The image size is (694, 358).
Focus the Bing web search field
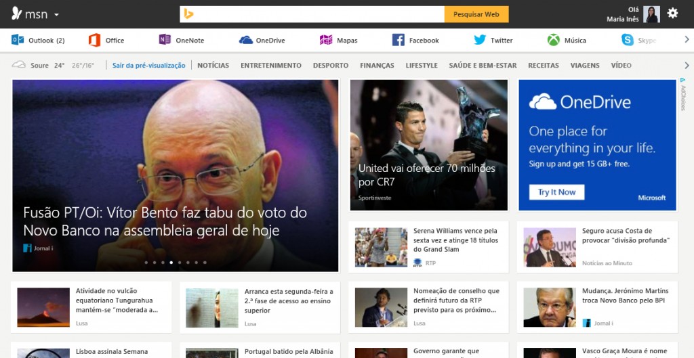pyautogui.click(x=312, y=14)
